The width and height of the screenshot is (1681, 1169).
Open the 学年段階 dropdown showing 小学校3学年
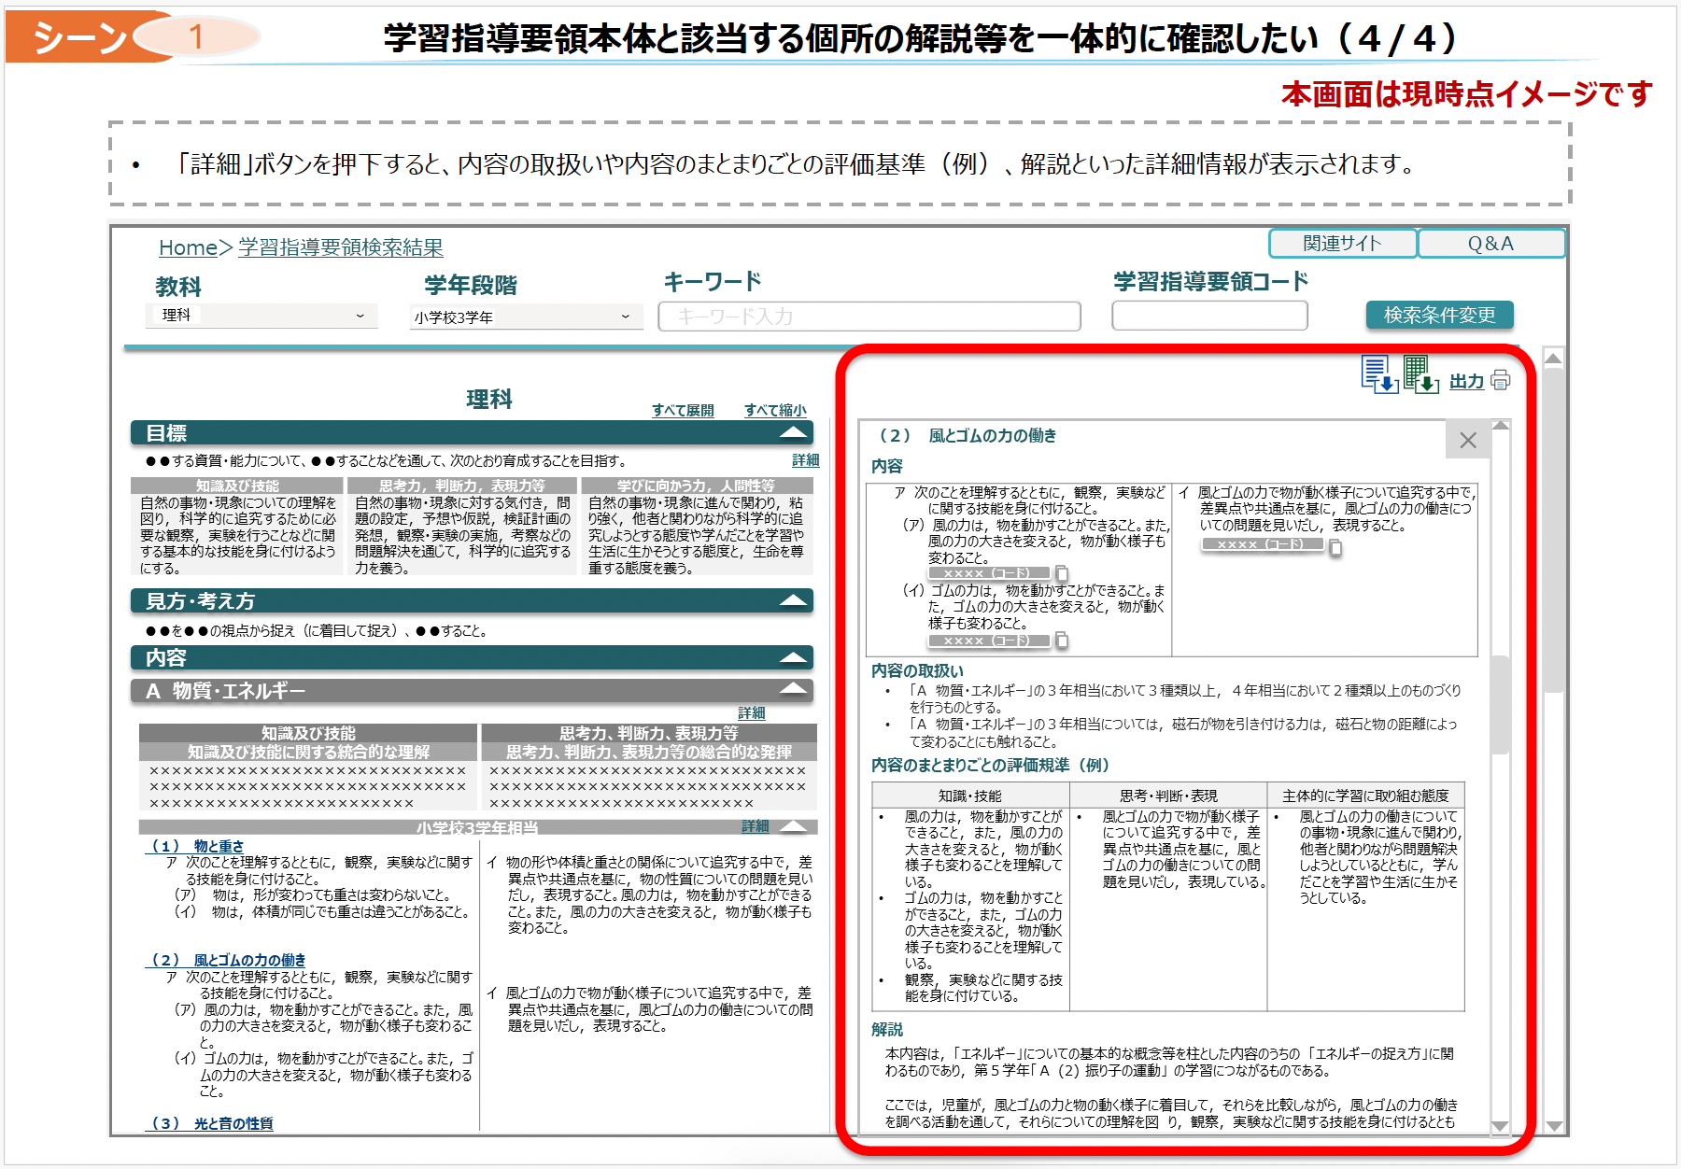point(526,317)
